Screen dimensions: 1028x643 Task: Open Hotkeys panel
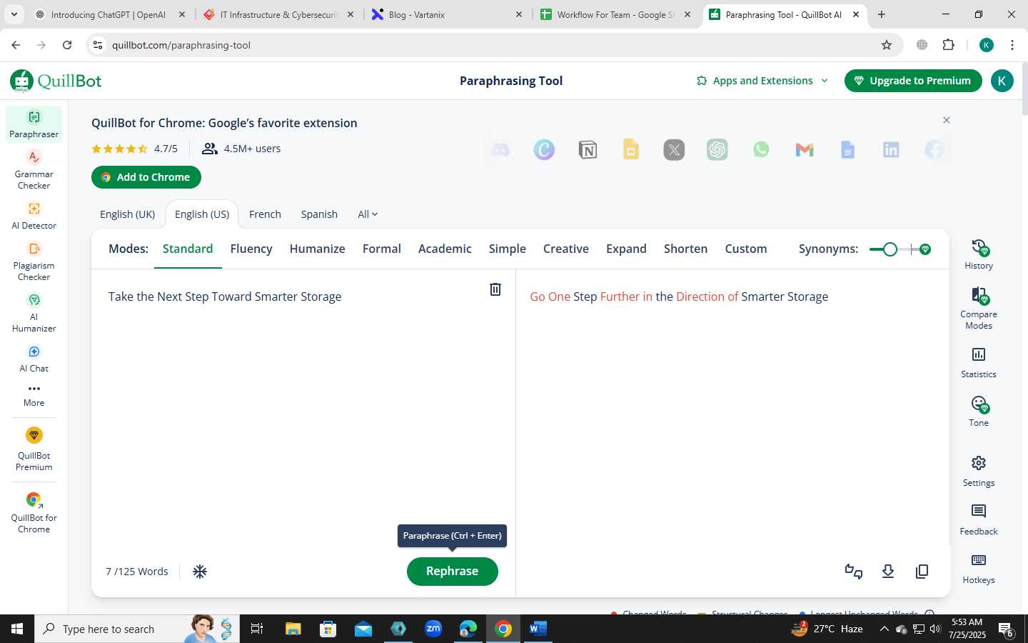[979, 568]
